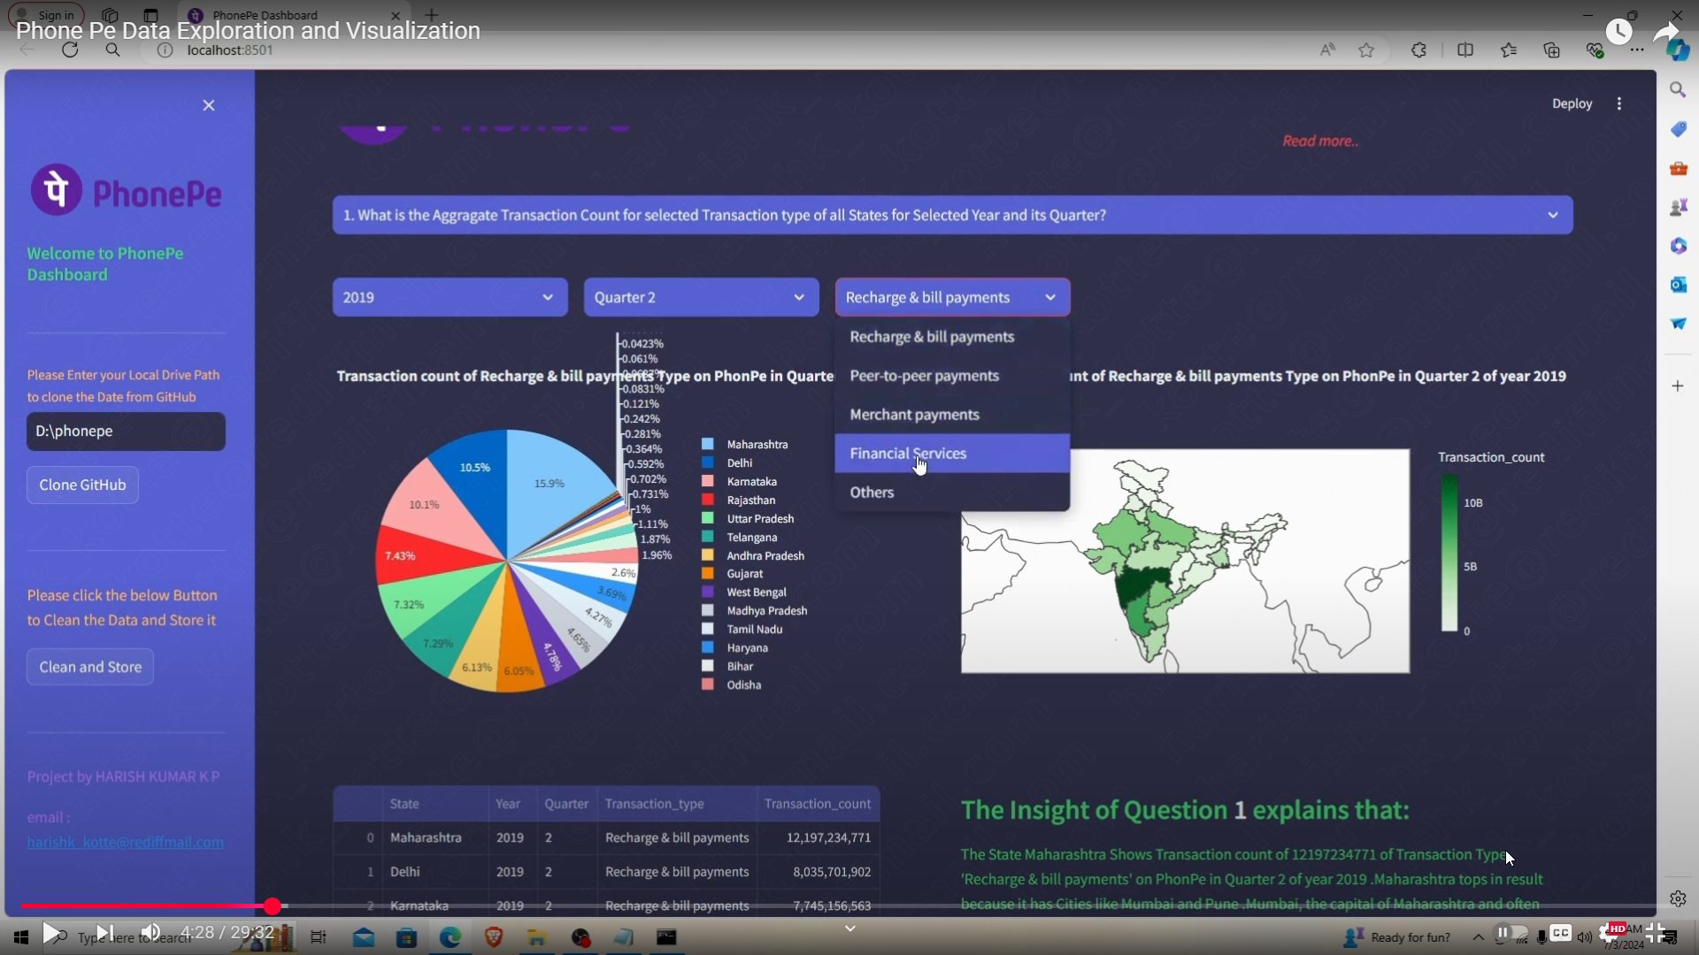Open the Year dropdown showing 2019
Screen dimensions: 1699x955
(450, 297)
